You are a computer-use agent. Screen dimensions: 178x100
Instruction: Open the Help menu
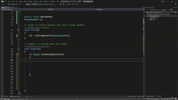coord(58,1)
